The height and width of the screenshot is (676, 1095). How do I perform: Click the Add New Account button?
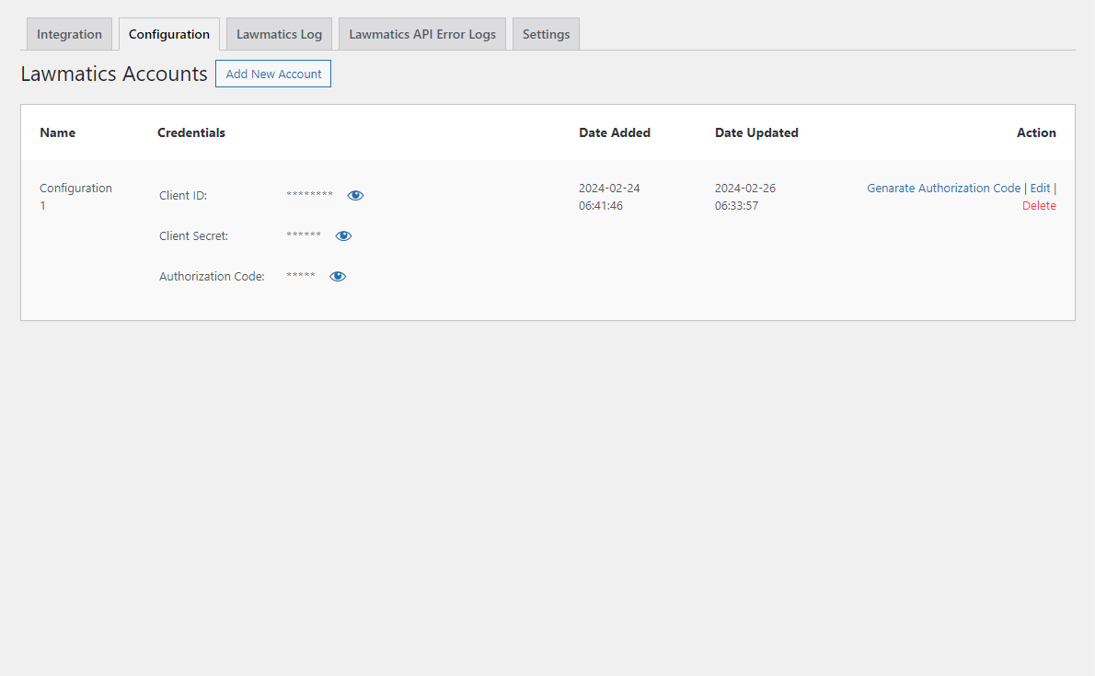point(273,74)
